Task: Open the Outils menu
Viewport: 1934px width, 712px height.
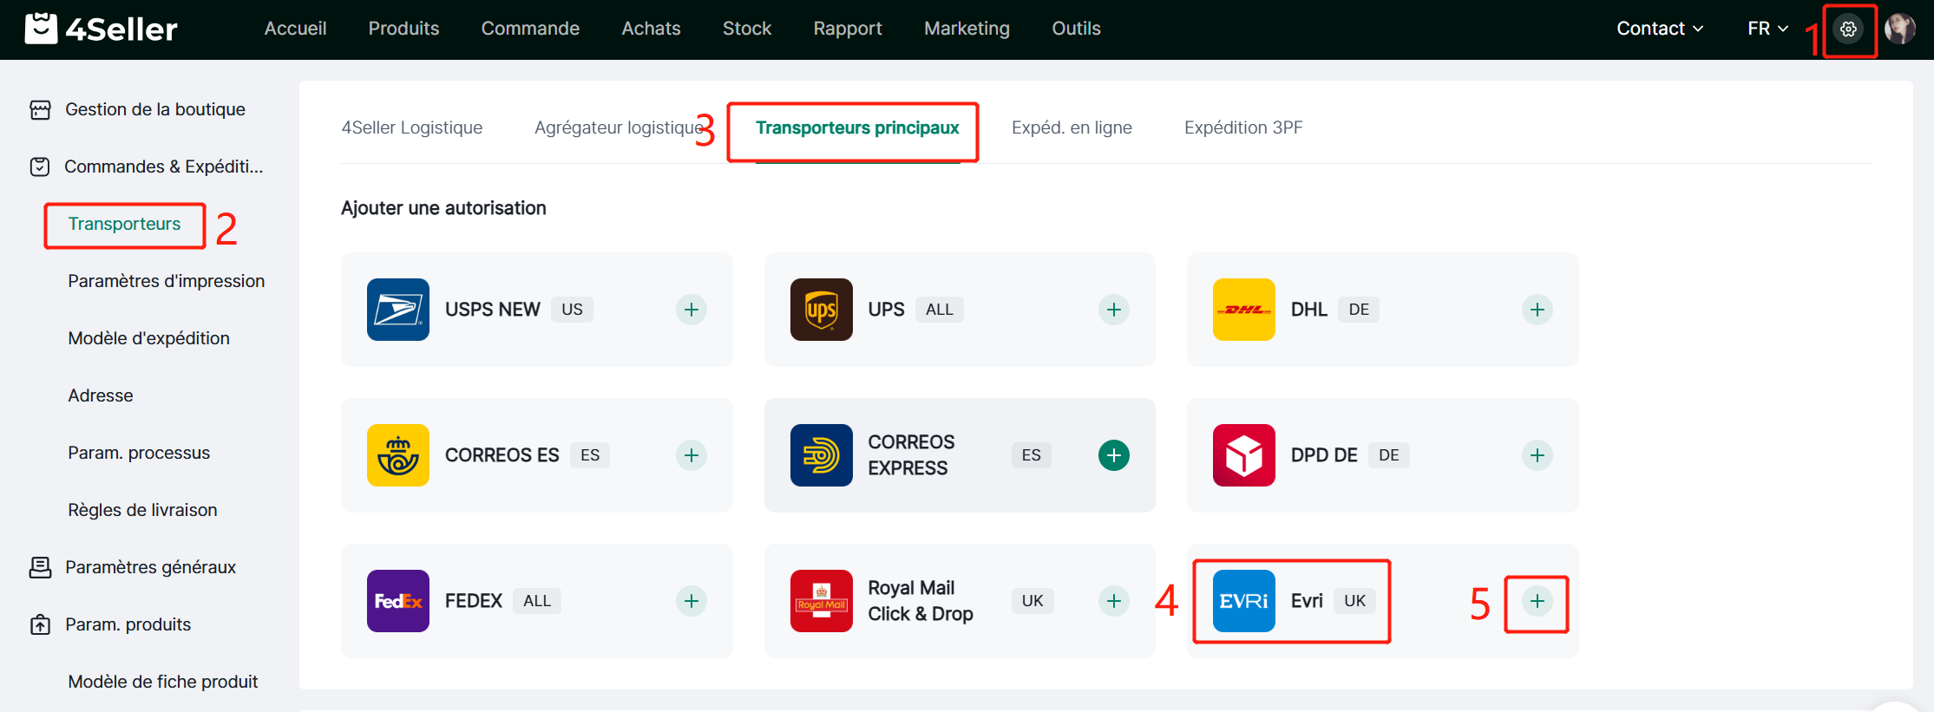Action: 1077,29
